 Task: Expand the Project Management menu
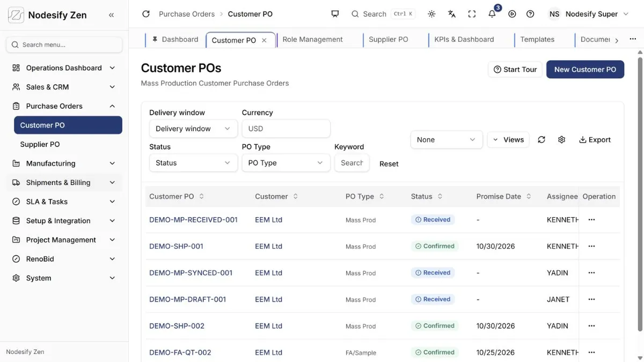click(x=64, y=240)
